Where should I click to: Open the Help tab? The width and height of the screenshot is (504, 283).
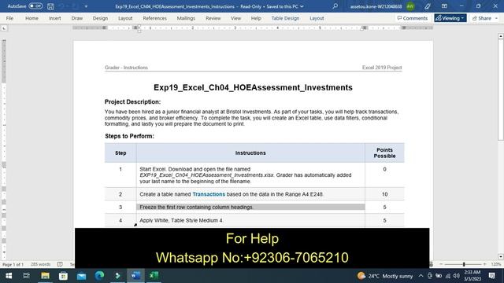pos(256,18)
